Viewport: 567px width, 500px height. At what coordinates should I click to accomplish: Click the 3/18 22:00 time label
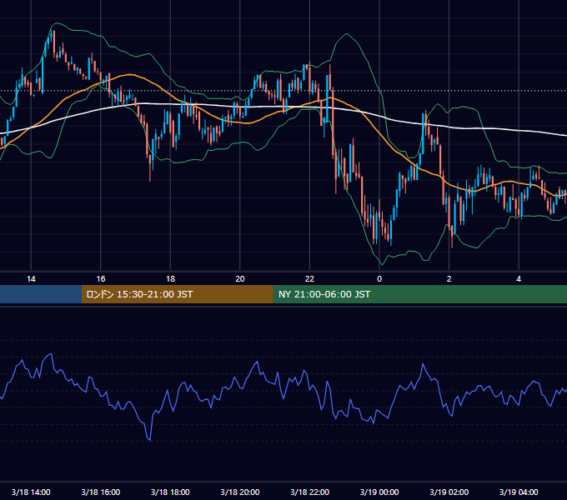click(310, 492)
